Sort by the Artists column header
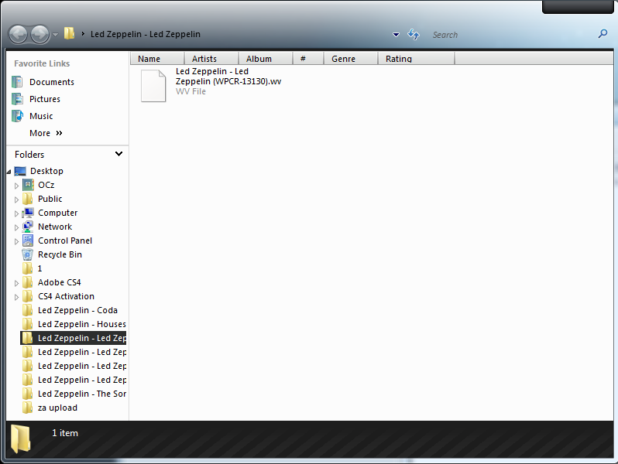Viewport: 618px width, 464px height. [211, 59]
